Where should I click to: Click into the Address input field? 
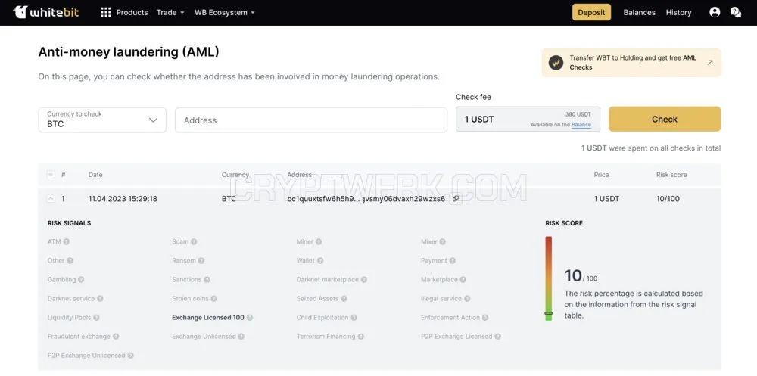311,120
